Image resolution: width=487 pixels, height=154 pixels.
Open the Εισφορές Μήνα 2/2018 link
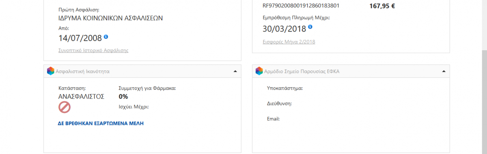click(x=289, y=42)
